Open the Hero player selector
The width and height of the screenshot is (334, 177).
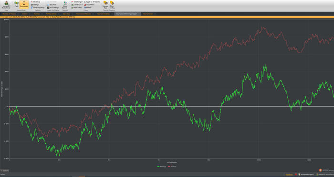pos(6,4)
